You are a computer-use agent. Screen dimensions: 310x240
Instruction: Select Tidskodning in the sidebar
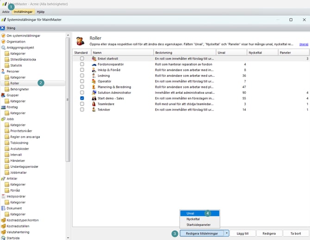[19, 143]
